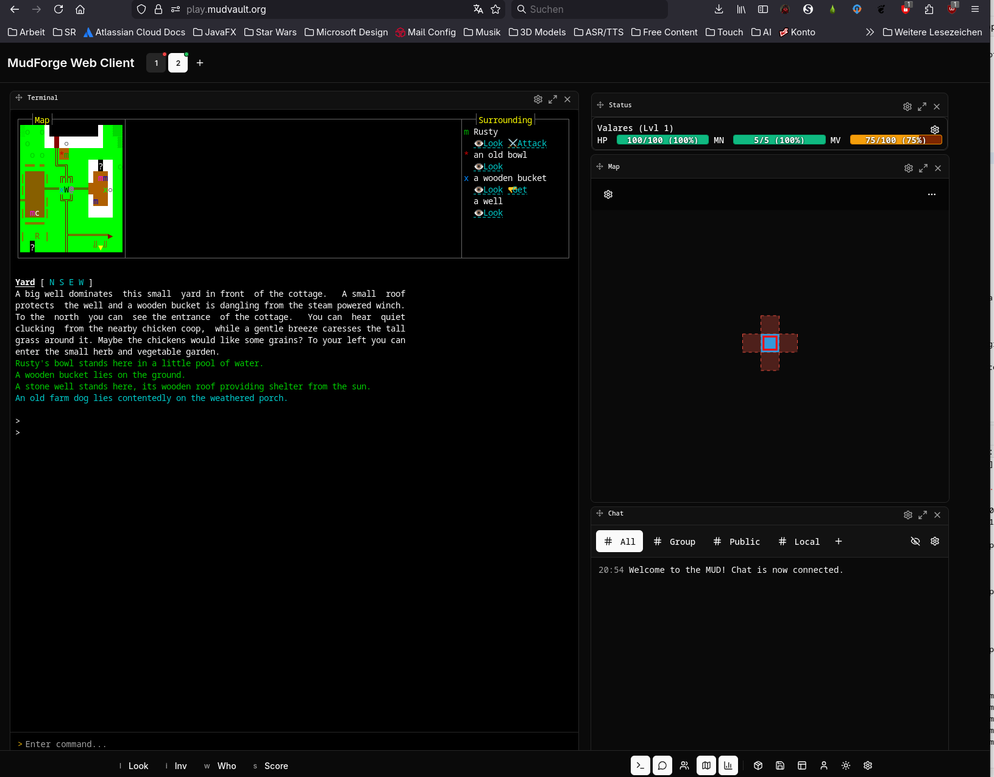Image resolution: width=994 pixels, height=777 pixels.
Task: Expand the Terminal panel to fullscreen
Action: (x=553, y=99)
